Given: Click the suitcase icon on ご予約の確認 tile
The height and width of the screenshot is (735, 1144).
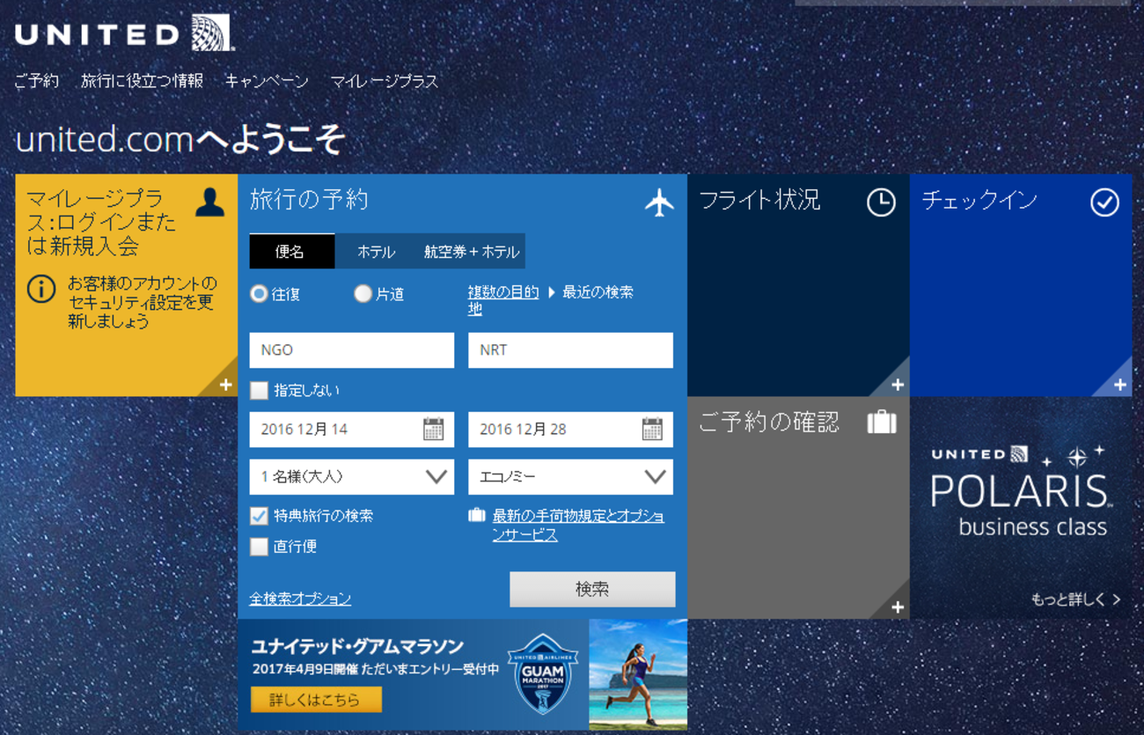Looking at the screenshot, I should pos(881,423).
